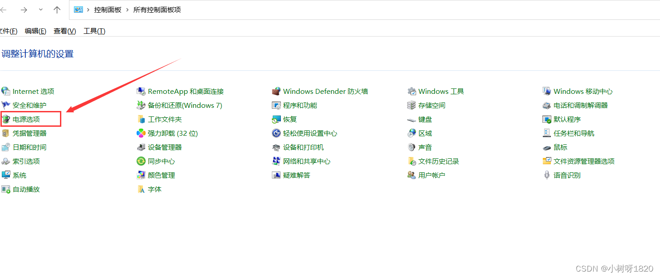Screen dimensions: 660x277
Task: Click the 任务栏和导航 icon
Action: click(x=547, y=133)
